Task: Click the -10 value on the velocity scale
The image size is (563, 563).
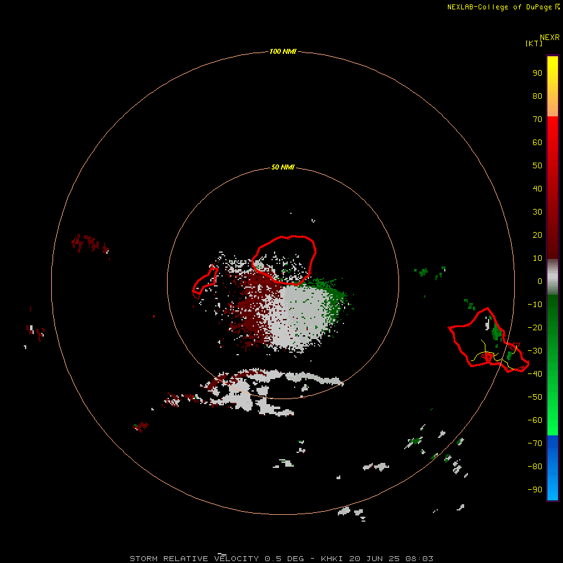Action: pos(535,305)
